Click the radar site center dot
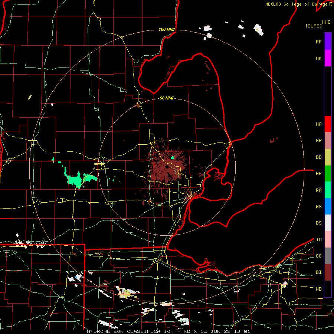Screen dimensions: 334x334 (x=167, y=167)
